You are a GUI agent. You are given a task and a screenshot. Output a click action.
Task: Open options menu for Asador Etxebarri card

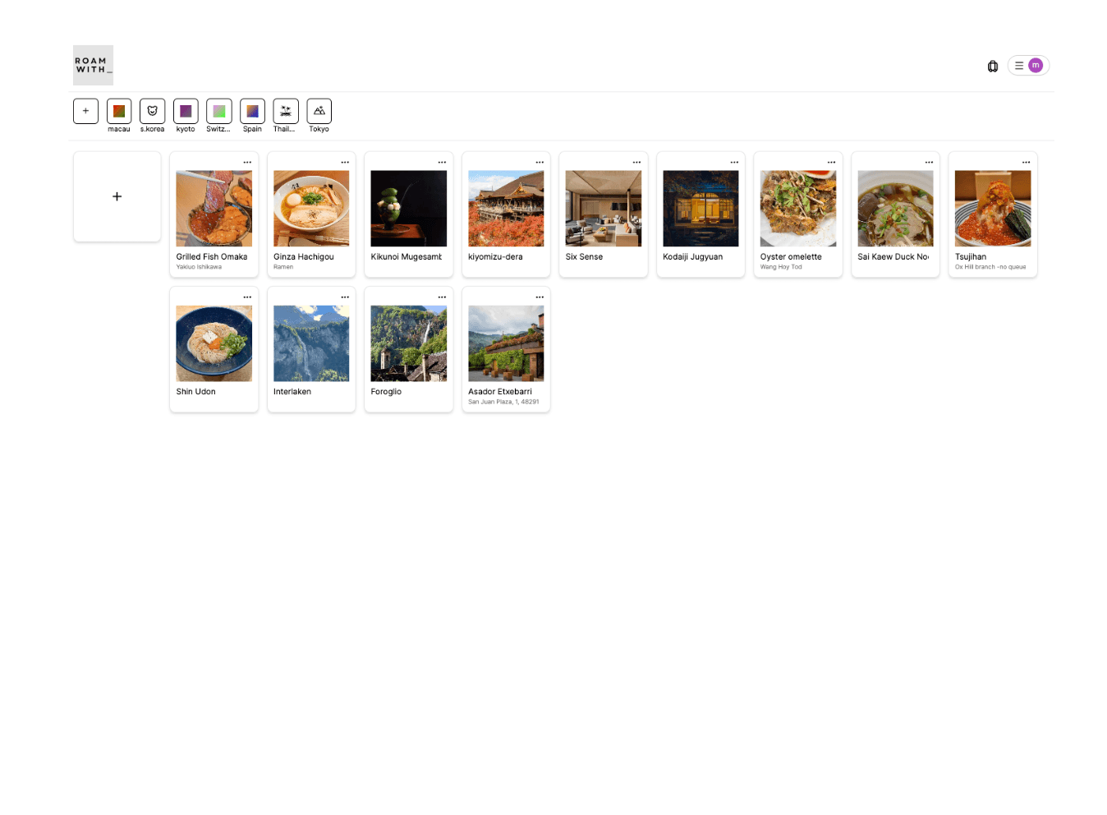(x=540, y=297)
